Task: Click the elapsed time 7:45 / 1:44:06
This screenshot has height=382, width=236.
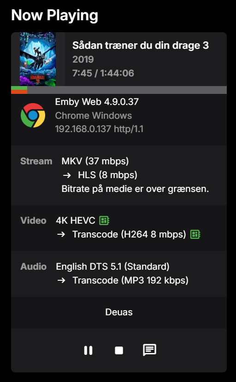Action: (103, 73)
